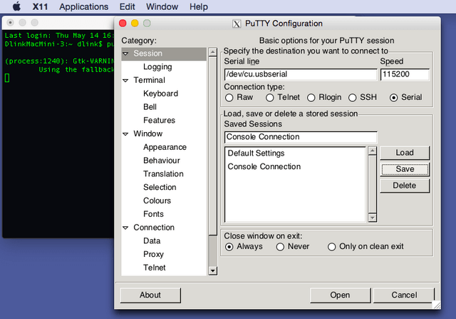Select Default Settings in sessions list

click(294, 153)
